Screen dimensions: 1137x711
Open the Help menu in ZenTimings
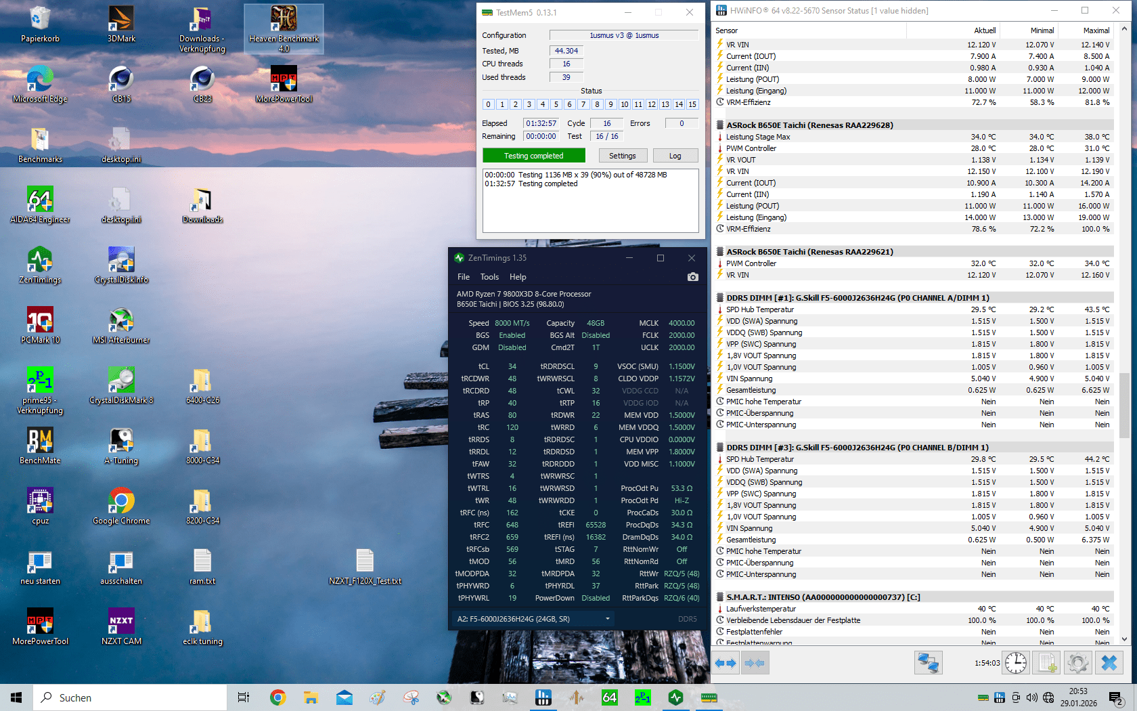tap(518, 277)
